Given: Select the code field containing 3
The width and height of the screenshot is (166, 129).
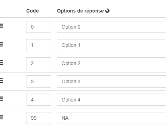Looking at the screenshot, I should click(39, 81).
